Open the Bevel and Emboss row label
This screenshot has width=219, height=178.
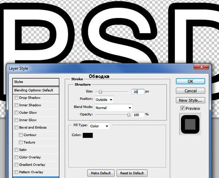[33, 127]
